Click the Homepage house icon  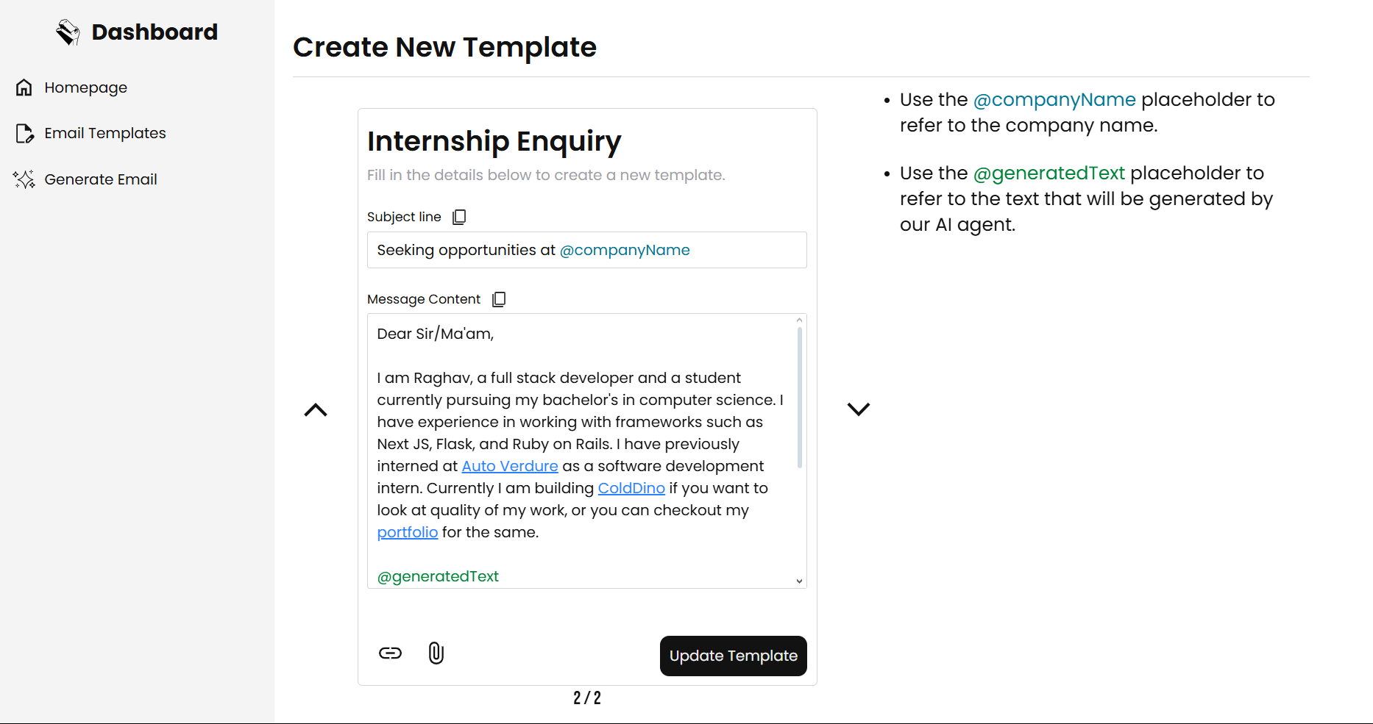click(24, 87)
